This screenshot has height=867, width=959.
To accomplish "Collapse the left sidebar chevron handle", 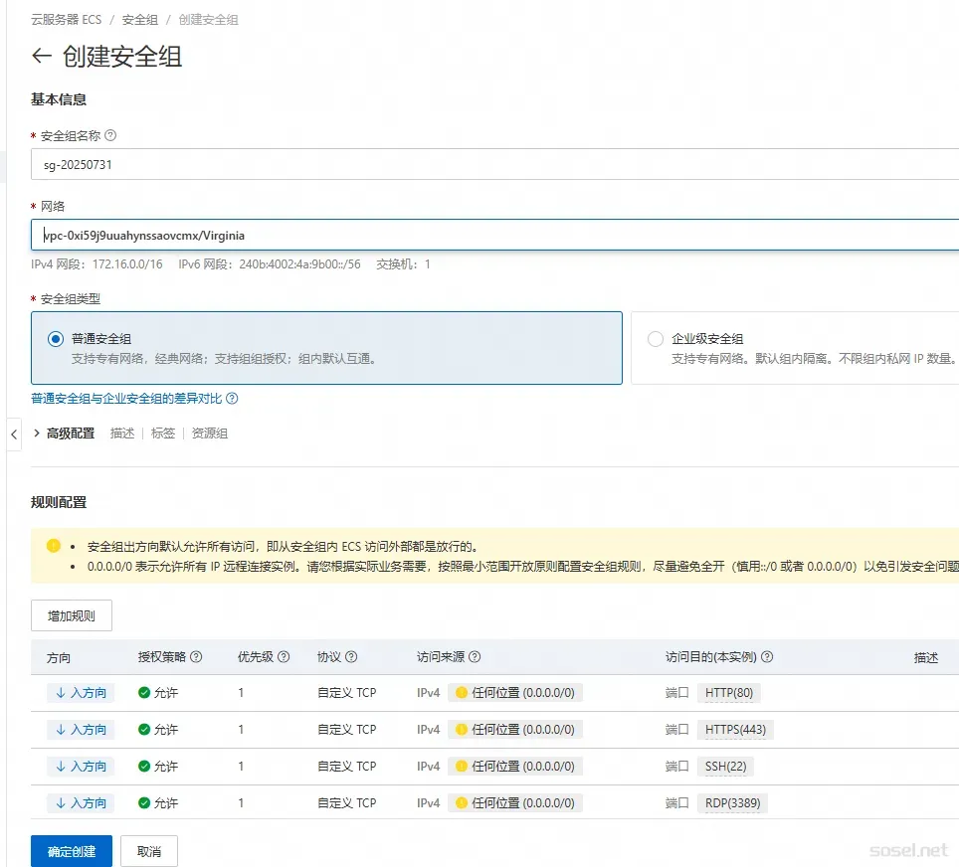I will [14, 434].
